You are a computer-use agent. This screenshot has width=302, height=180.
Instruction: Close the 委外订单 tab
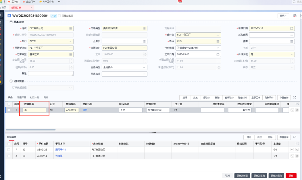(x=32, y=8)
